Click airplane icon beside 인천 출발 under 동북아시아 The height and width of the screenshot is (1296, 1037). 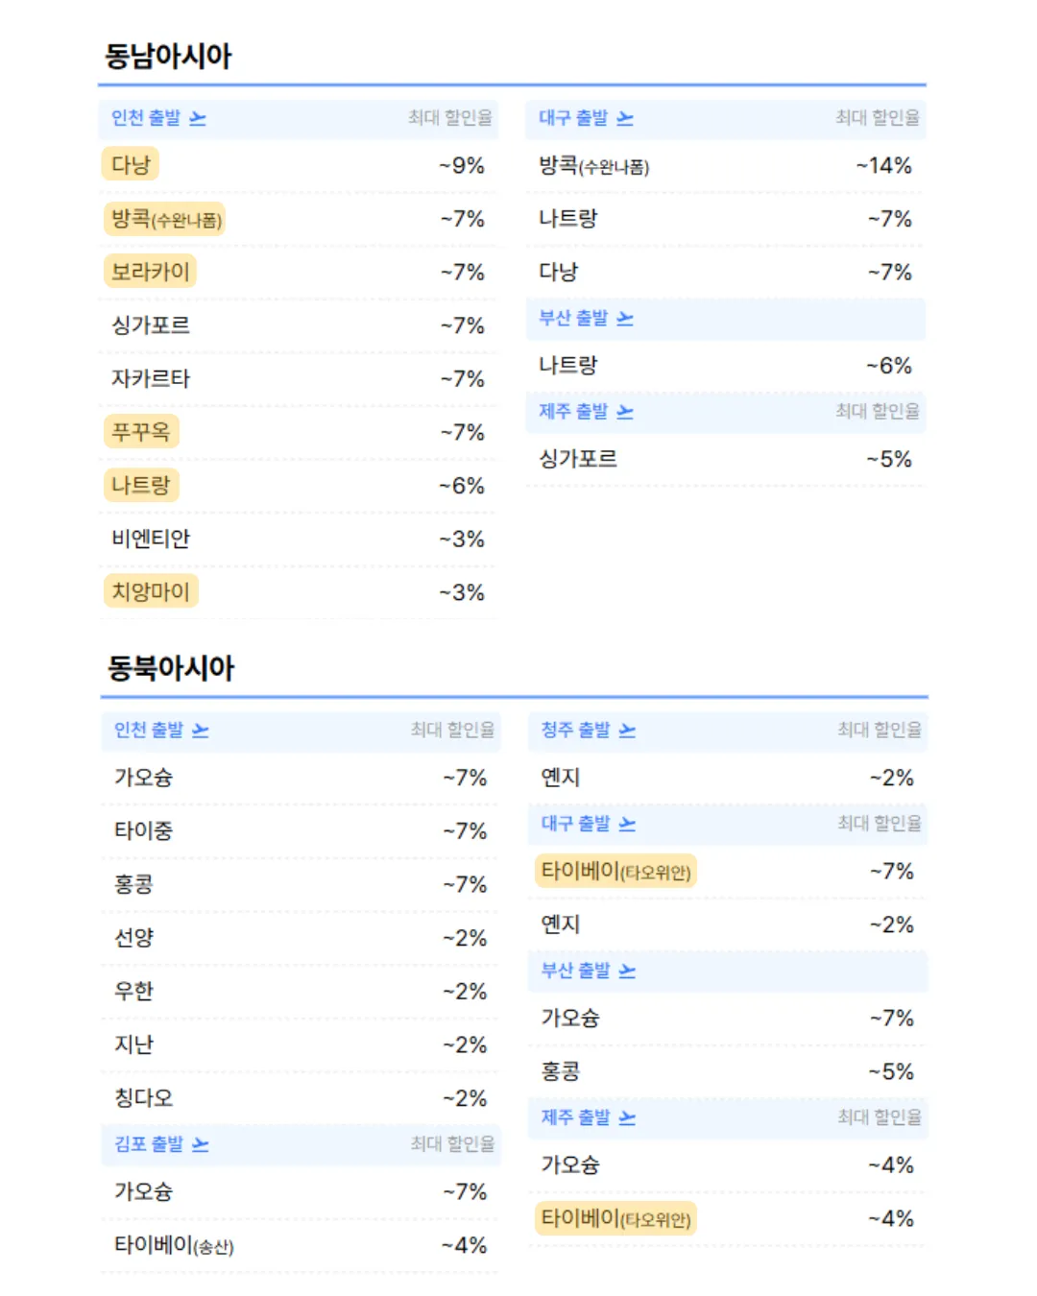tap(200, 731)
